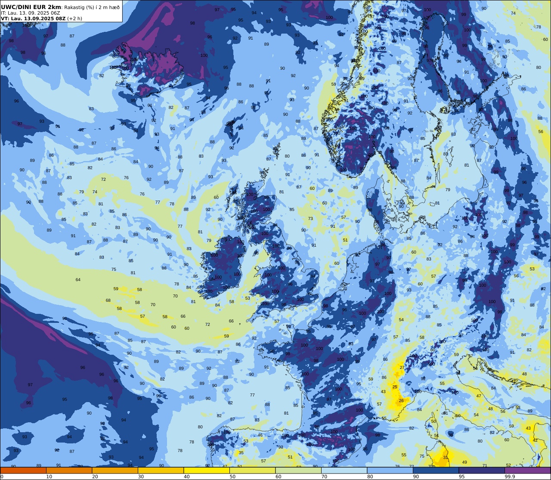
Task: Click the valid time 'VT: Lau. 13.09.2025 08Z'
Action: point(33,19)
